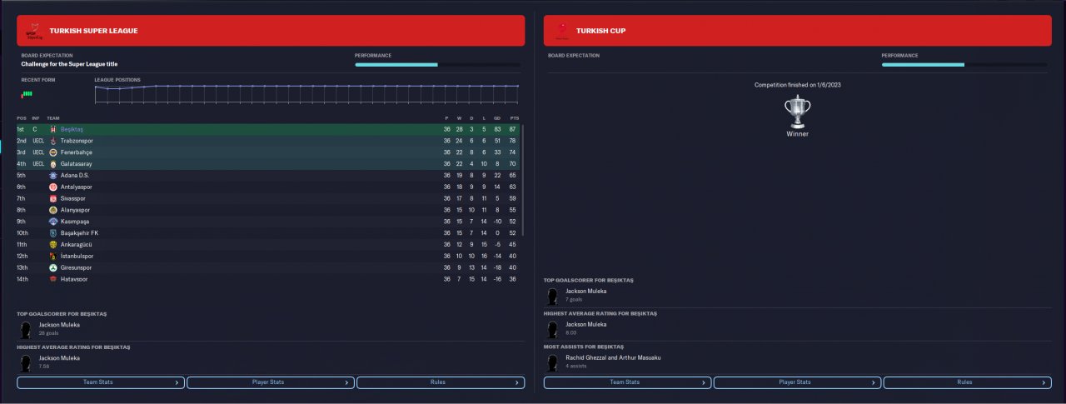Click the POS column header
This screenshot has width=1066, height=404.
(x=22, y=118)
